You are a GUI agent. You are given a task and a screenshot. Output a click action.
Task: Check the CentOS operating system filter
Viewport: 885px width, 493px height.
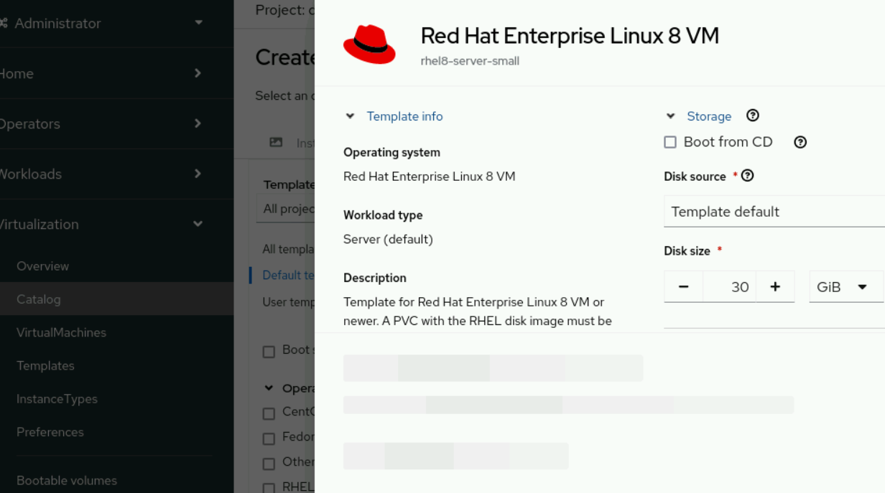pyautogui.click(x=269, y=413)
